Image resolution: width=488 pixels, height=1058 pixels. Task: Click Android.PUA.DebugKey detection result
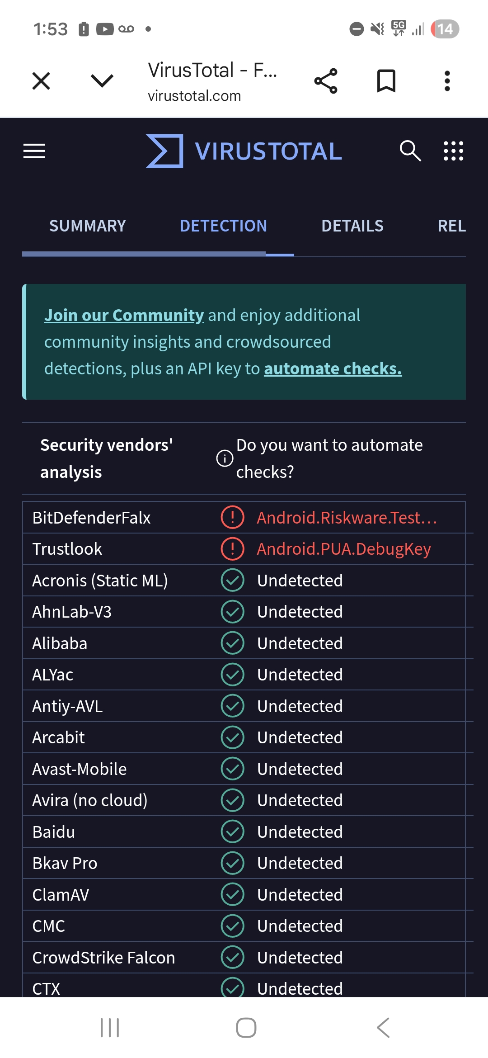(344, 549)
